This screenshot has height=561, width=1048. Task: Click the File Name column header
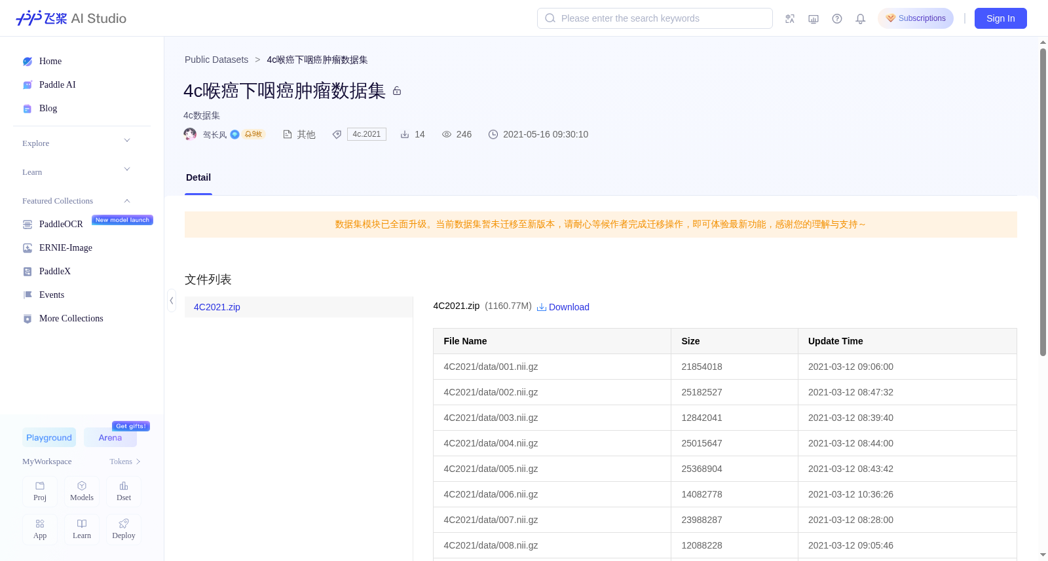pyautogui.click(x=552, y=341)
